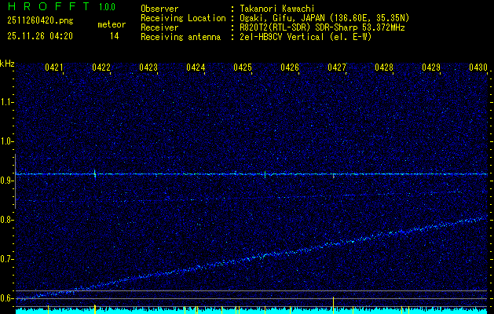
Task: Click the 0421 time marker
Action: (54, 68)
